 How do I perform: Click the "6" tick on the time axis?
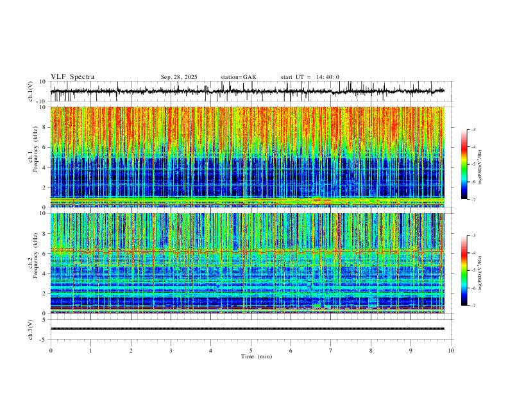[x=291, y=351]
